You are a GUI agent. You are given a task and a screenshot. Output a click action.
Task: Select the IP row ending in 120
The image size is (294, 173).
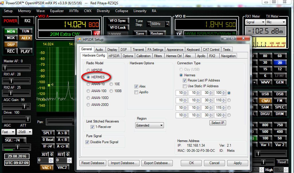click(229, 115)
